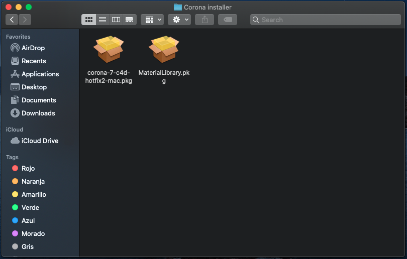Open Applications in the sidebar
Image resolution: width=407 pixels, height=259 pixels.
tap(40, 74)
